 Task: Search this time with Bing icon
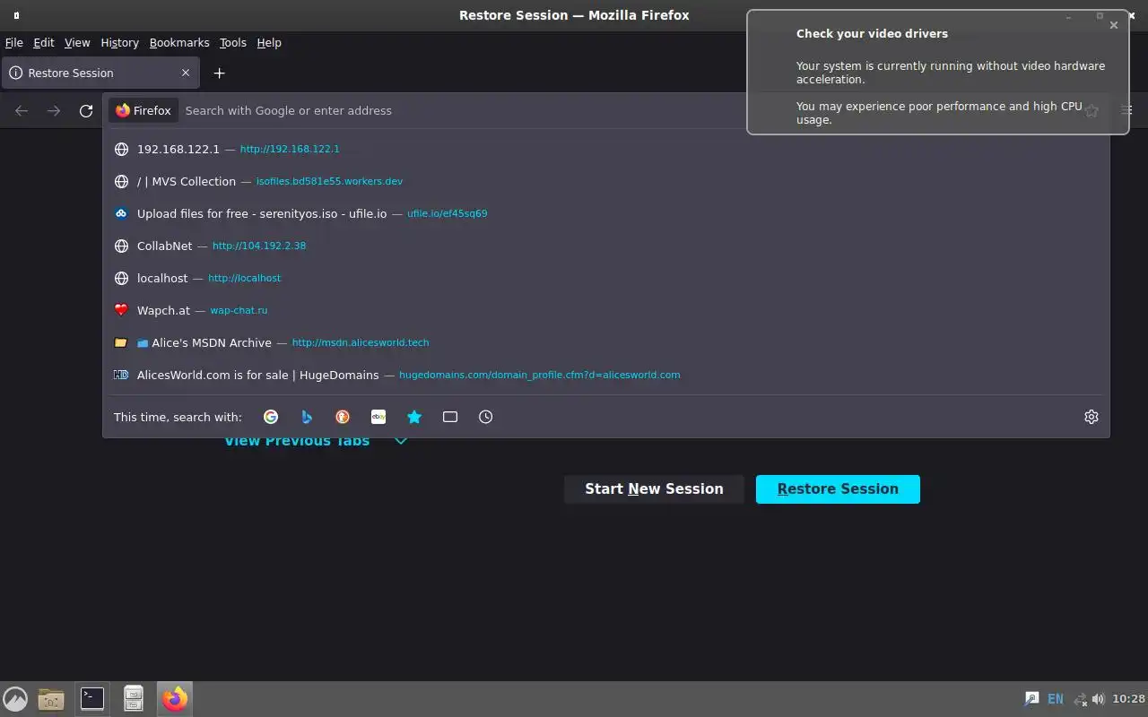coord(307,417)
